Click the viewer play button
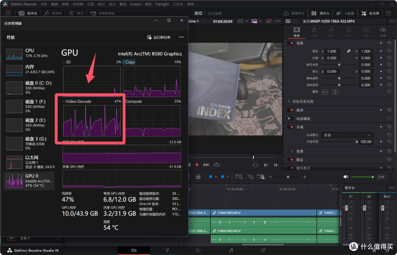 [x=197, y=165]
